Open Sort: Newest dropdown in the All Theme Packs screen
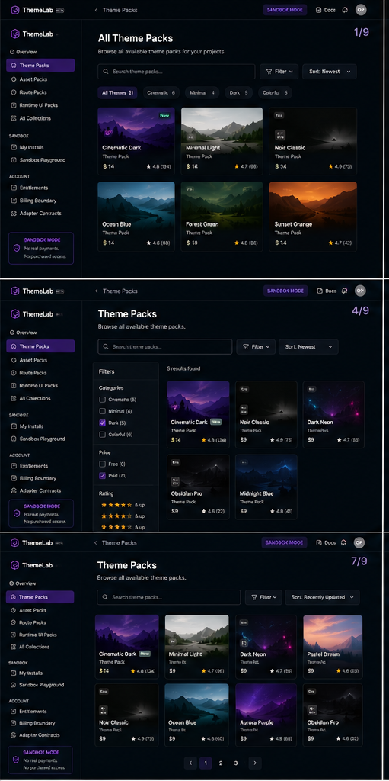 click(330, 72)
